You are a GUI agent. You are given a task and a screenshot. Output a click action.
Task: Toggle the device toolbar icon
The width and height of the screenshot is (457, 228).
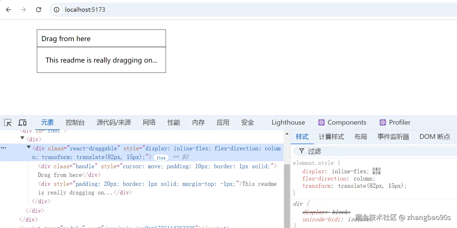coord(22,122)
